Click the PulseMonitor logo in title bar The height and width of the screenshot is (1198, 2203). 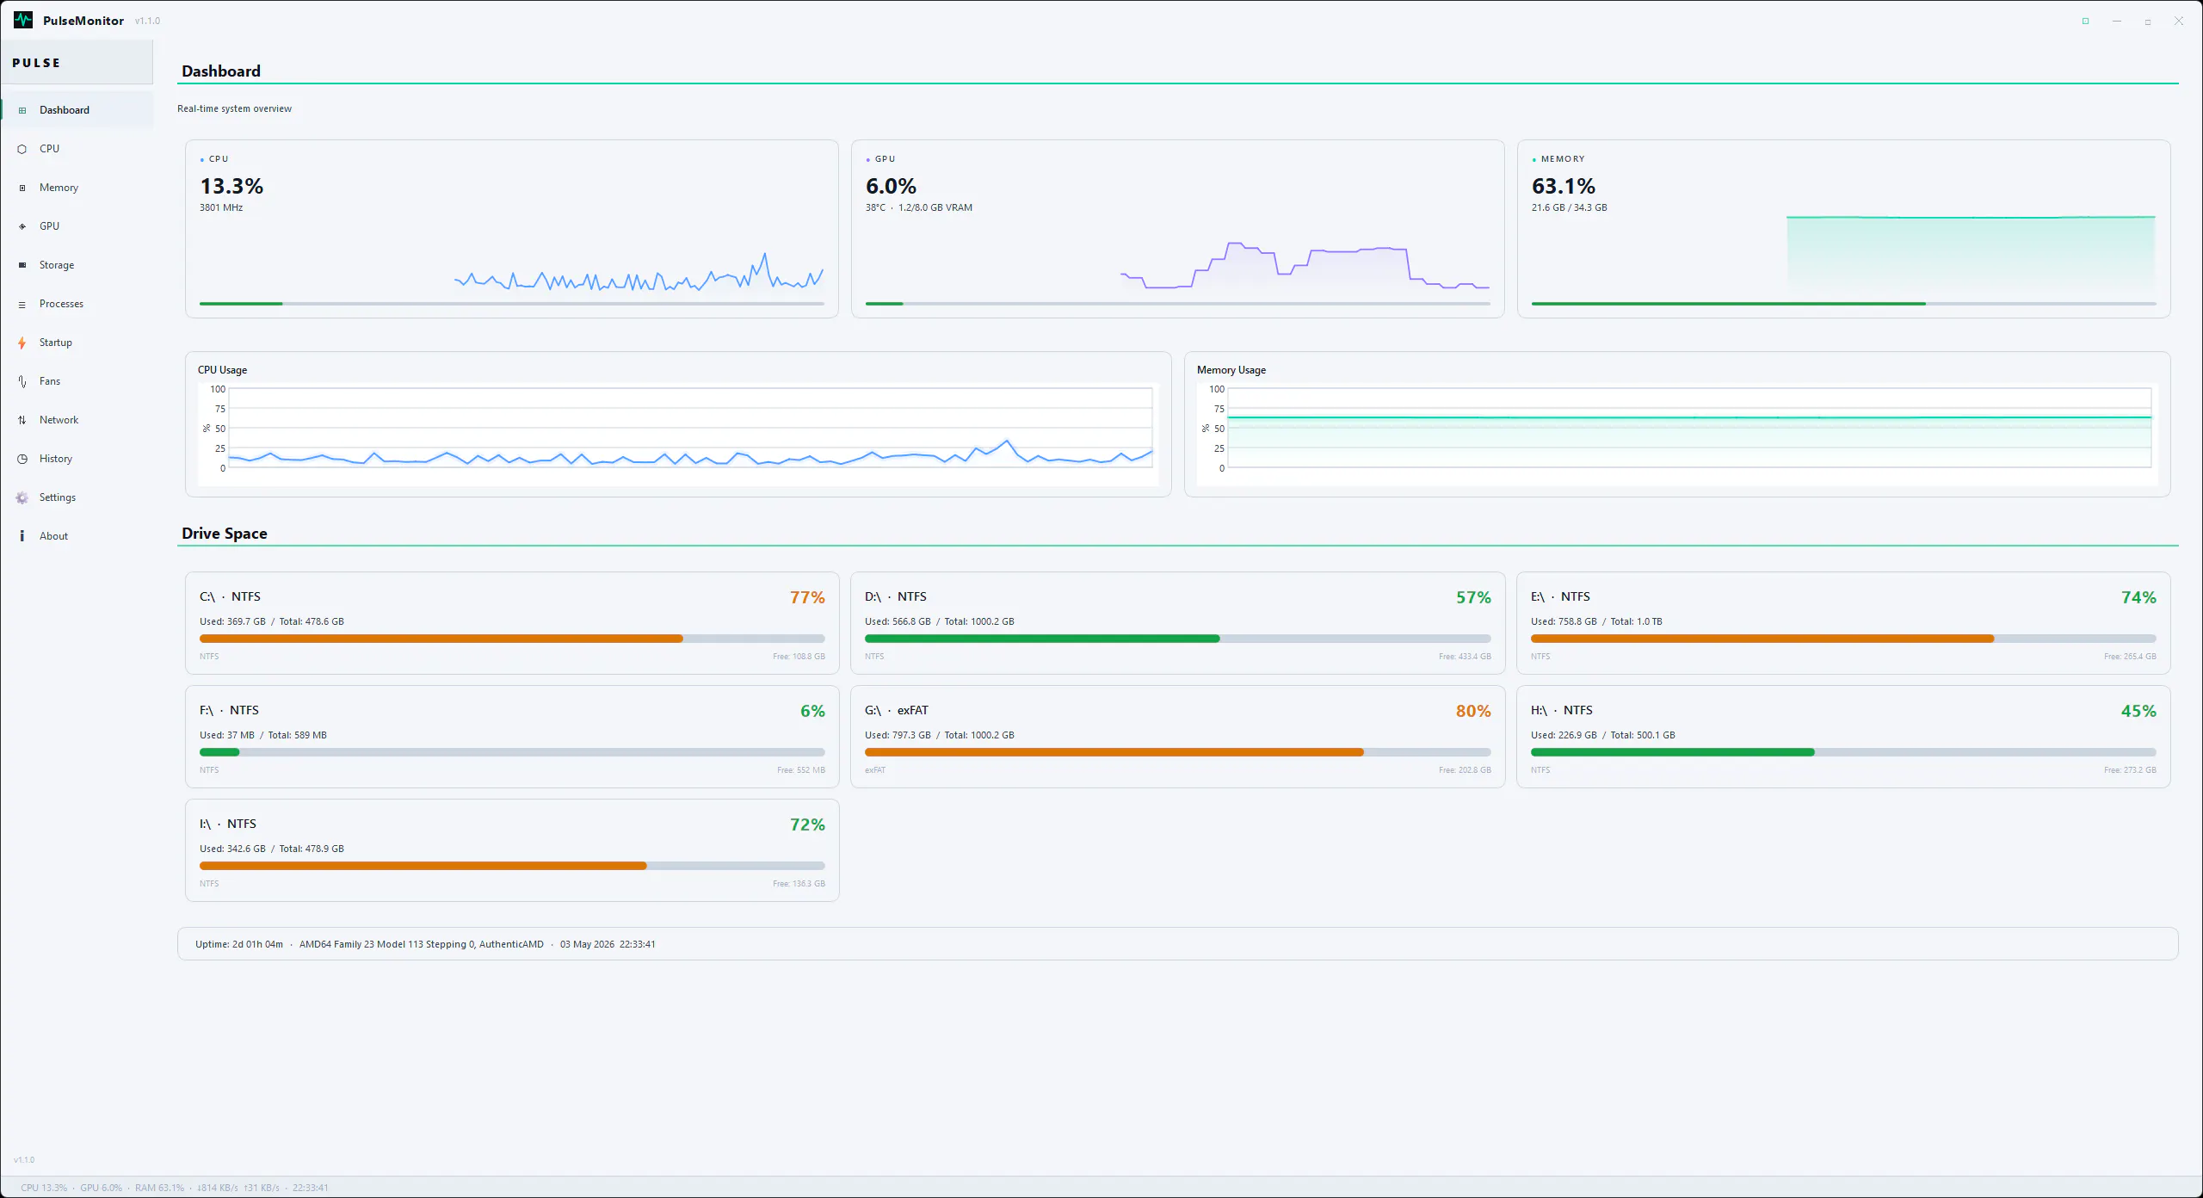tap(23, 20)
